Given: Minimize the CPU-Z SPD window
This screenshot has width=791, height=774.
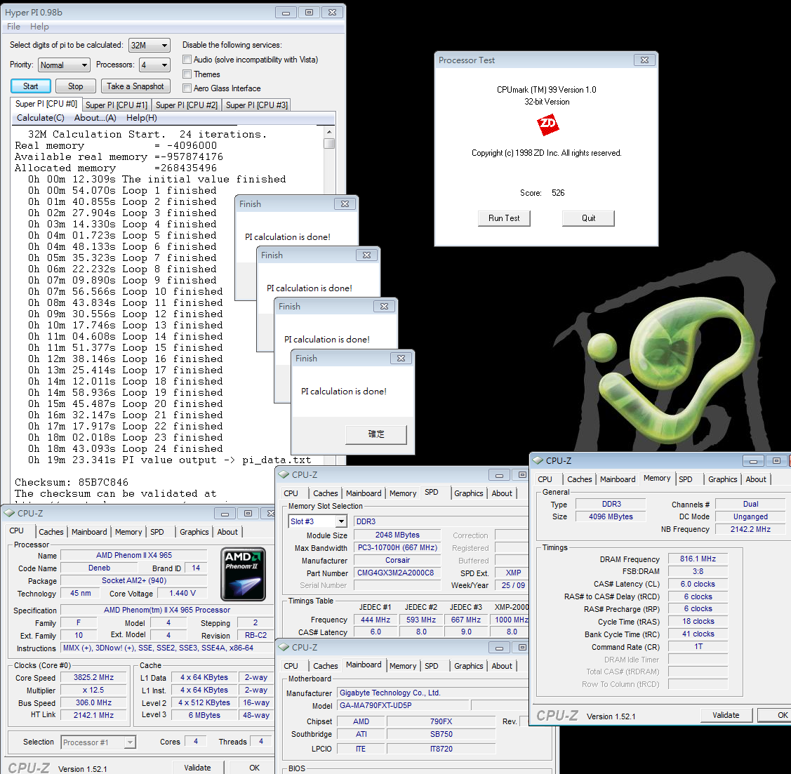Looking at the screenshot, I should coord(499,475).
